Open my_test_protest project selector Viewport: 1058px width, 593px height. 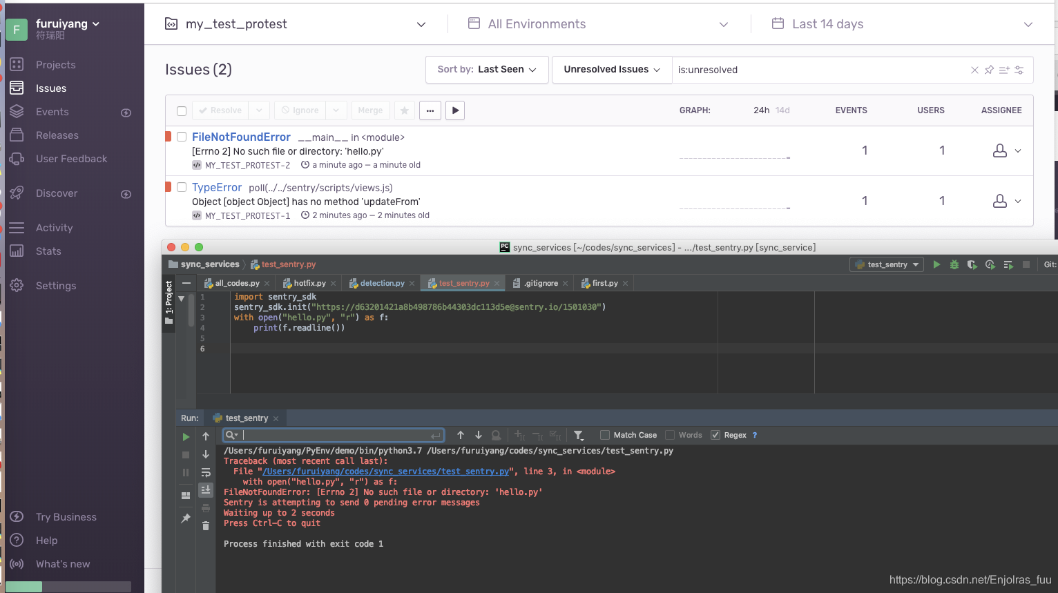(296, 24)
